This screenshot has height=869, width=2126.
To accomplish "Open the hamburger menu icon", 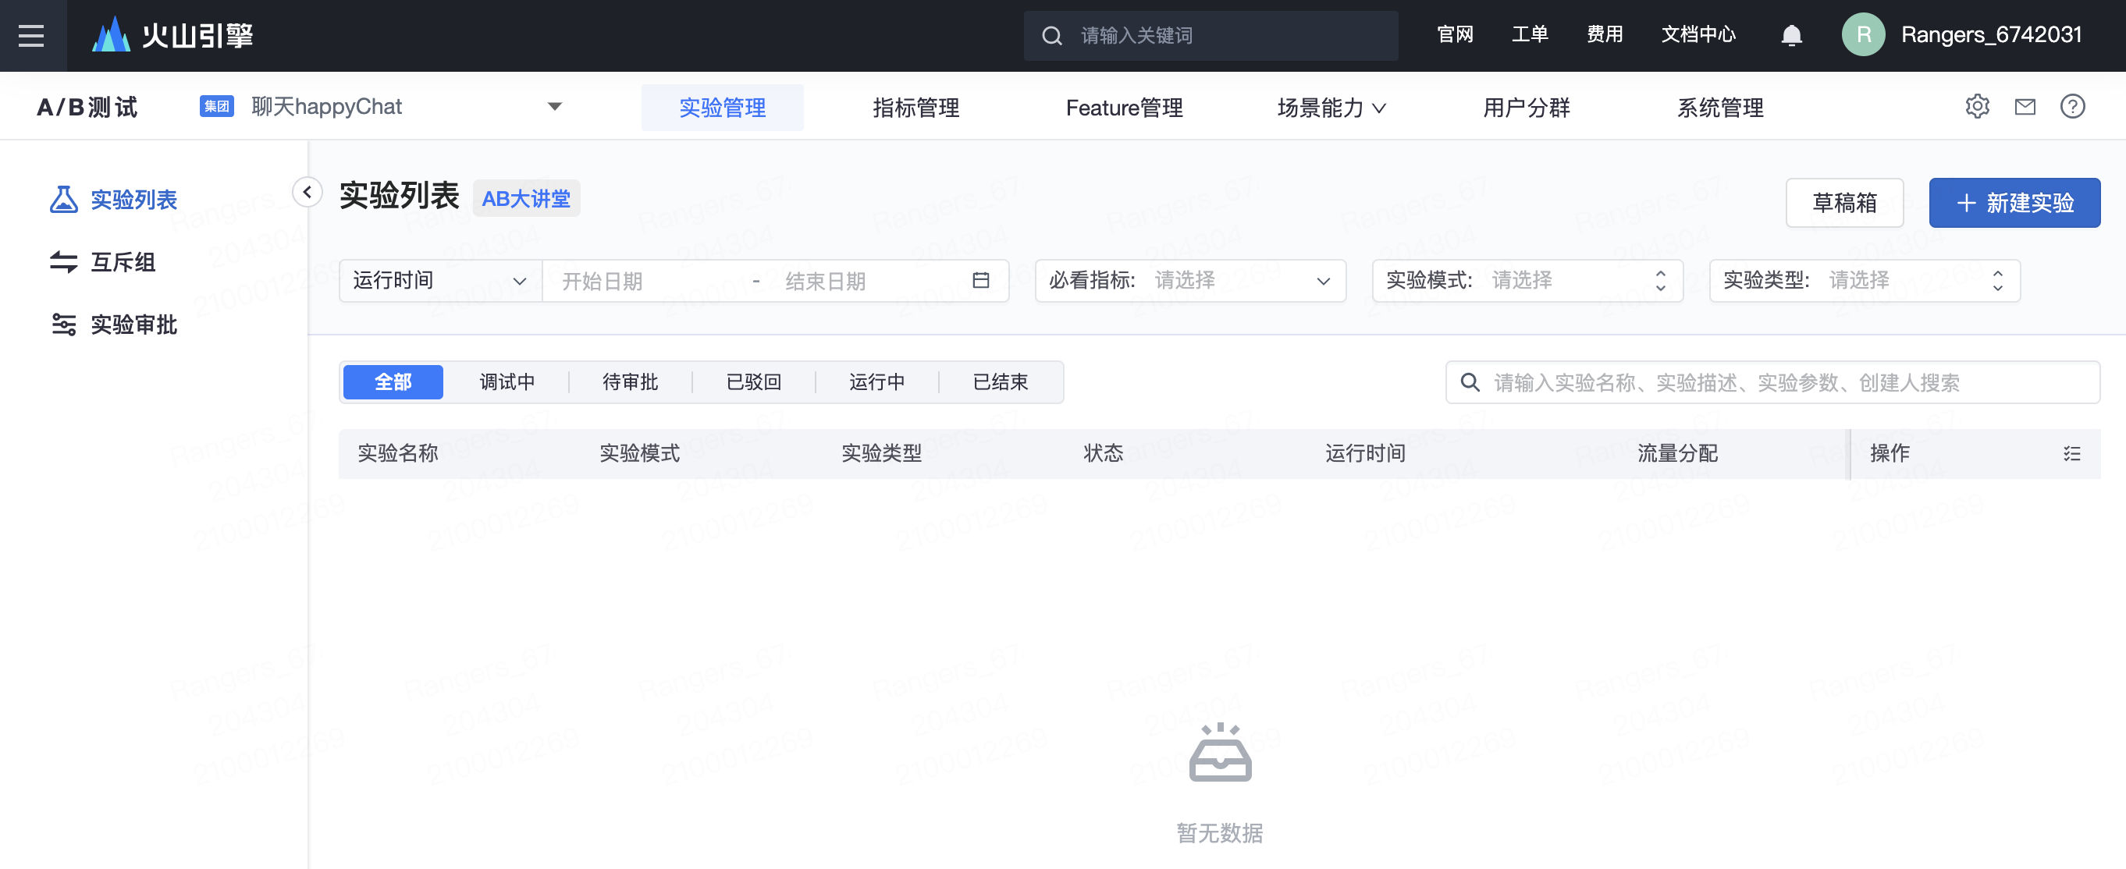I will pyautogui.click(x=31, y=35).
